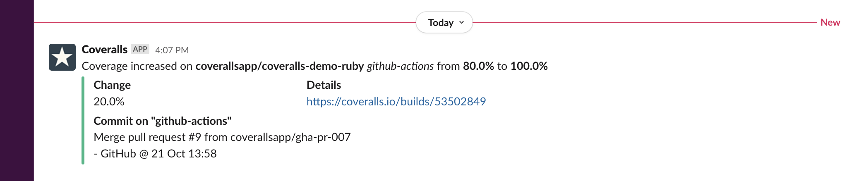The image size is (854, 181).
Task: Click the dark purple sidebar strip
Action: [17, 90]
